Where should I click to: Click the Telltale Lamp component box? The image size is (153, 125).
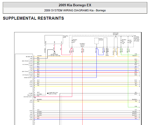[x=54, y=39]
